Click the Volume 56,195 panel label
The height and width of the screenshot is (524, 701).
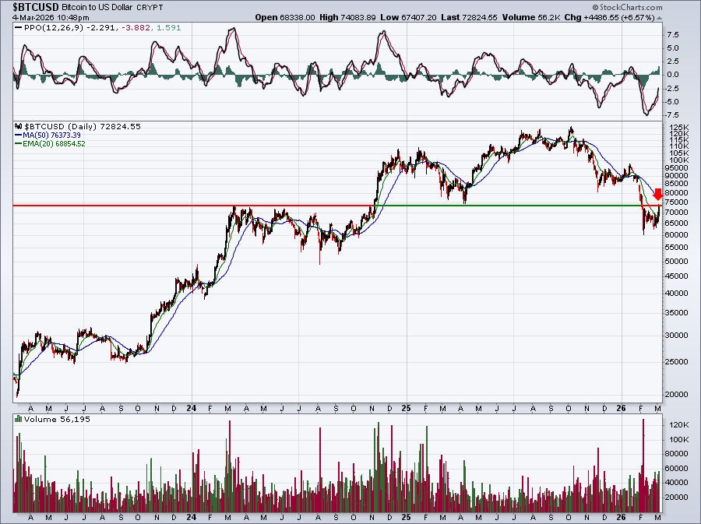click(57, 419)
